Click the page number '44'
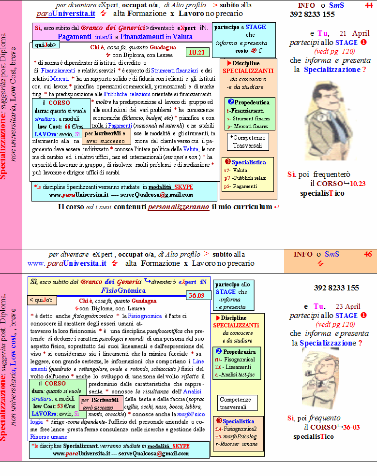The image size is (377, 476). (x=369, y=5)
